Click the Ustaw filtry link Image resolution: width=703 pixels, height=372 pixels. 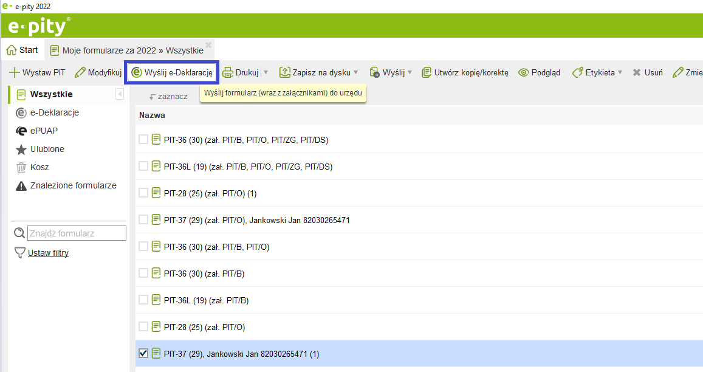pos(48,253)
